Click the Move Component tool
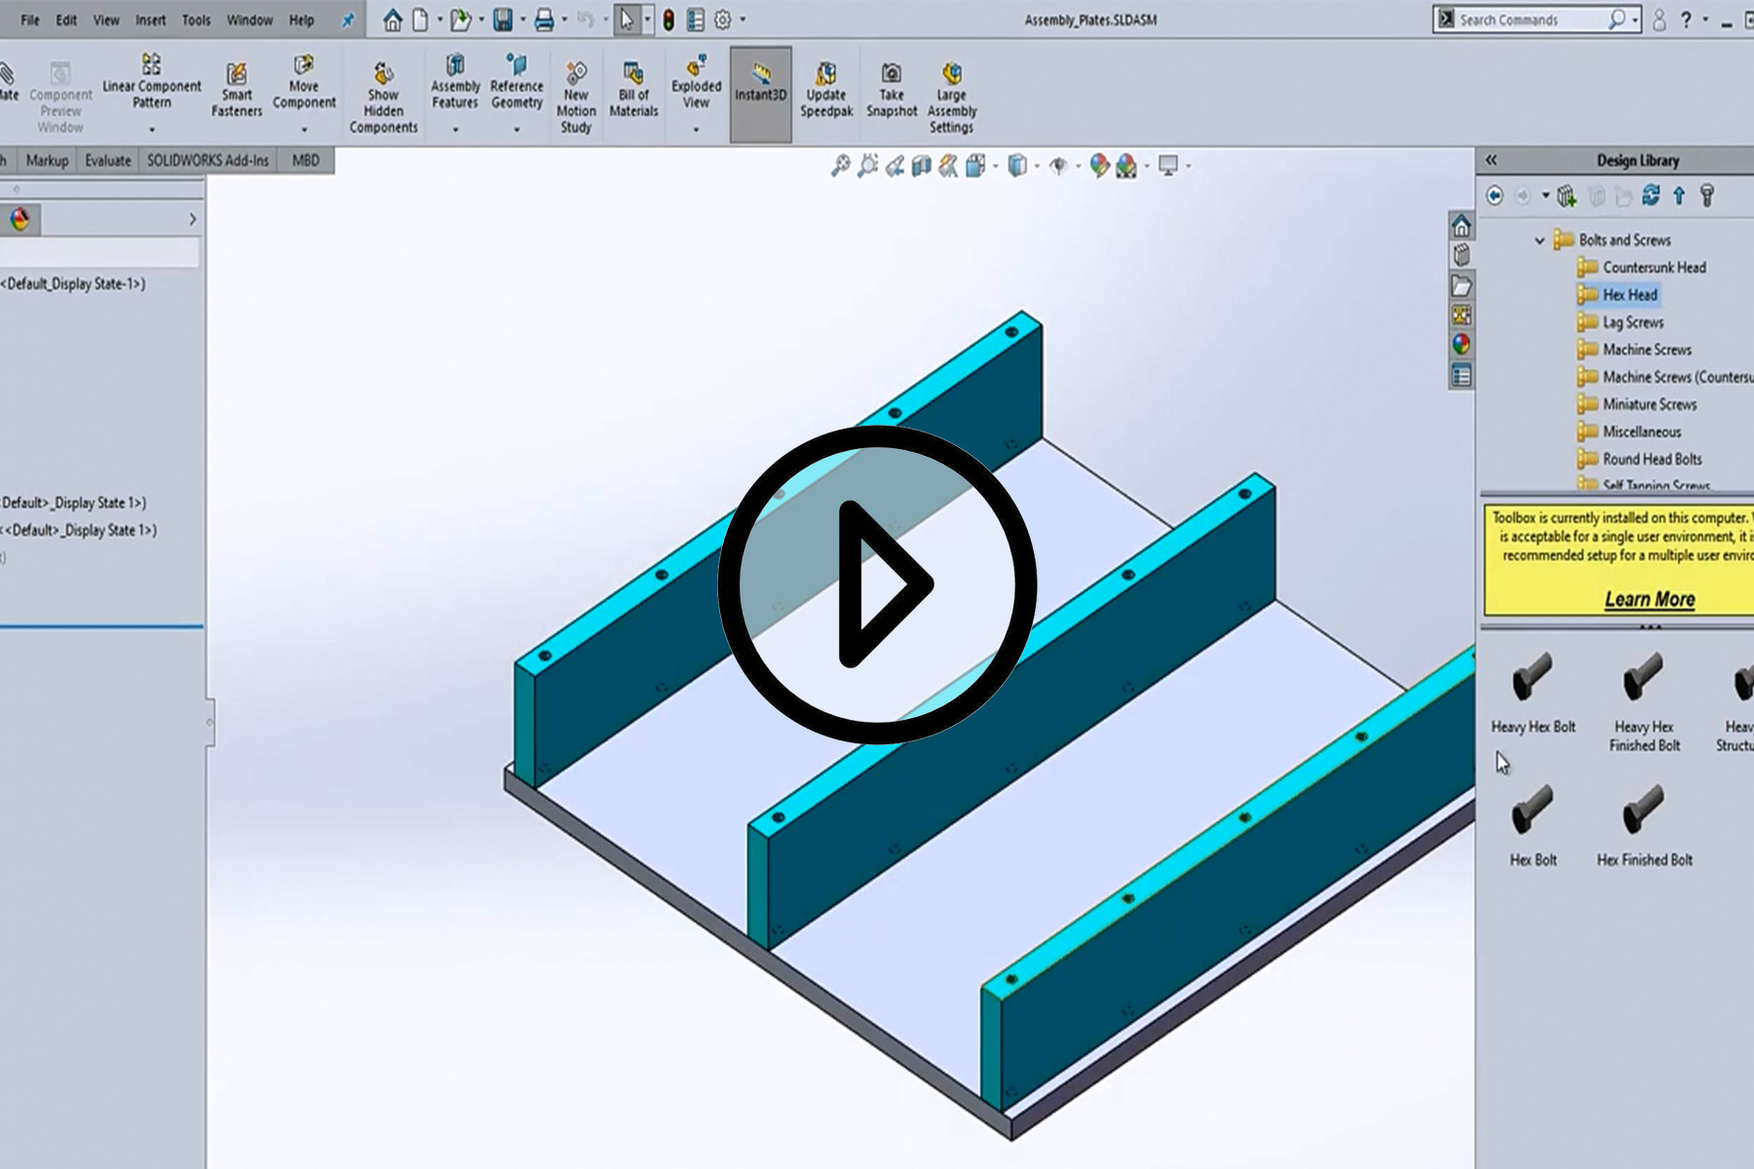The image size is (1754, 1169). 304,82
